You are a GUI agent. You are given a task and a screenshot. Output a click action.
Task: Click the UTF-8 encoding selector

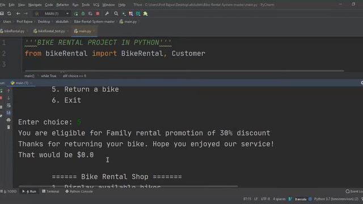265,199
